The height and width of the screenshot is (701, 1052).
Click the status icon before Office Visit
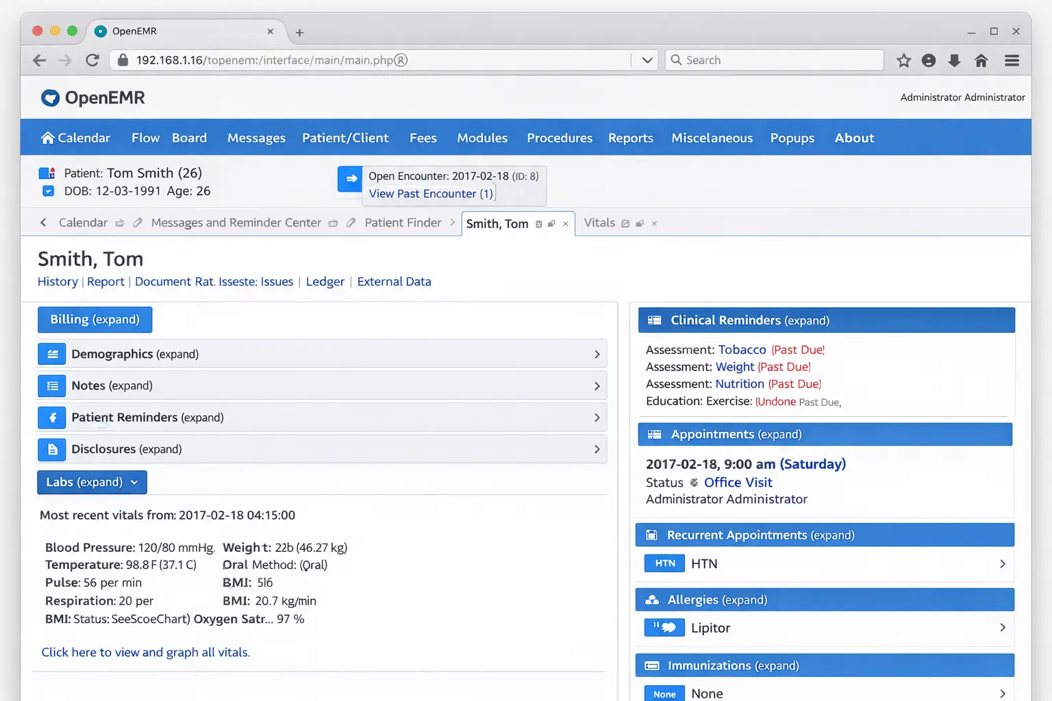pyautogui.click(x=694, y=483)
